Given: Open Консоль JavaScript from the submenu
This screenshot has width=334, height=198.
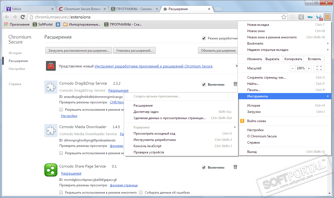Looking at the screenshot, I should point(181,146).
